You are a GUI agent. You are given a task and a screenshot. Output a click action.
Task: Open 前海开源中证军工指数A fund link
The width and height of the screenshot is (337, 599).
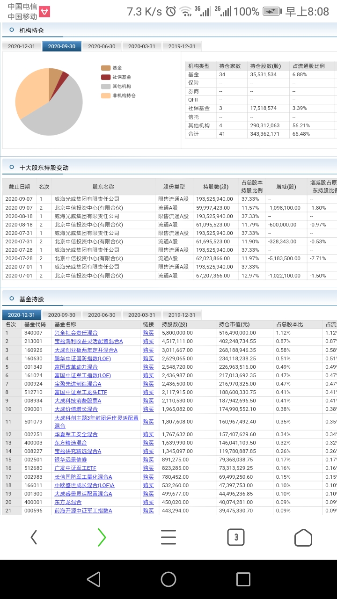click(x=83, y=511)
